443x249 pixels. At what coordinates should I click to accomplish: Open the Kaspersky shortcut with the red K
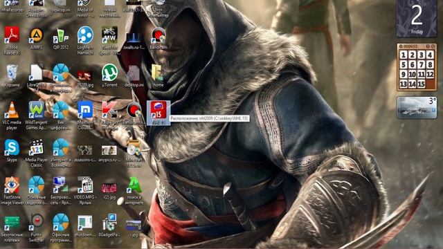click(x=109, y=109)
